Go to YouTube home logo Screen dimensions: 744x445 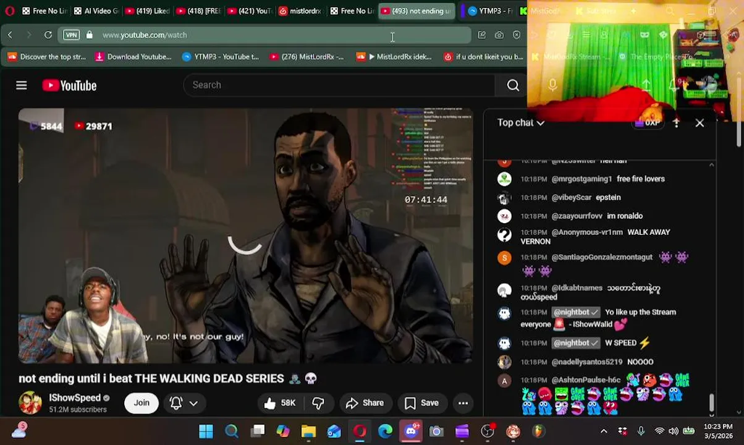coord(69,85)
